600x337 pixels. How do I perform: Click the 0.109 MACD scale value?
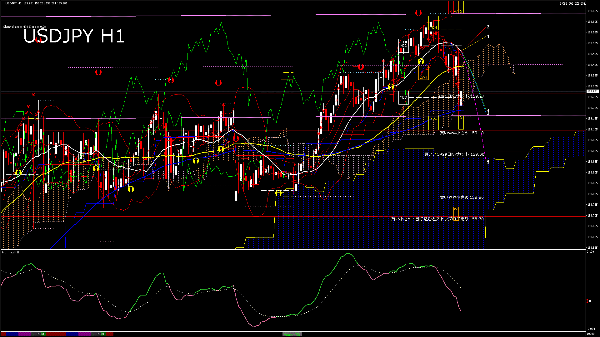coord(591,252)
